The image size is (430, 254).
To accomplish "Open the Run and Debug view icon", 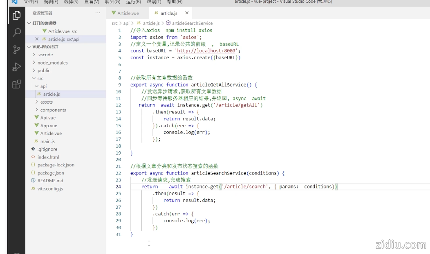I will pos(16,67).
